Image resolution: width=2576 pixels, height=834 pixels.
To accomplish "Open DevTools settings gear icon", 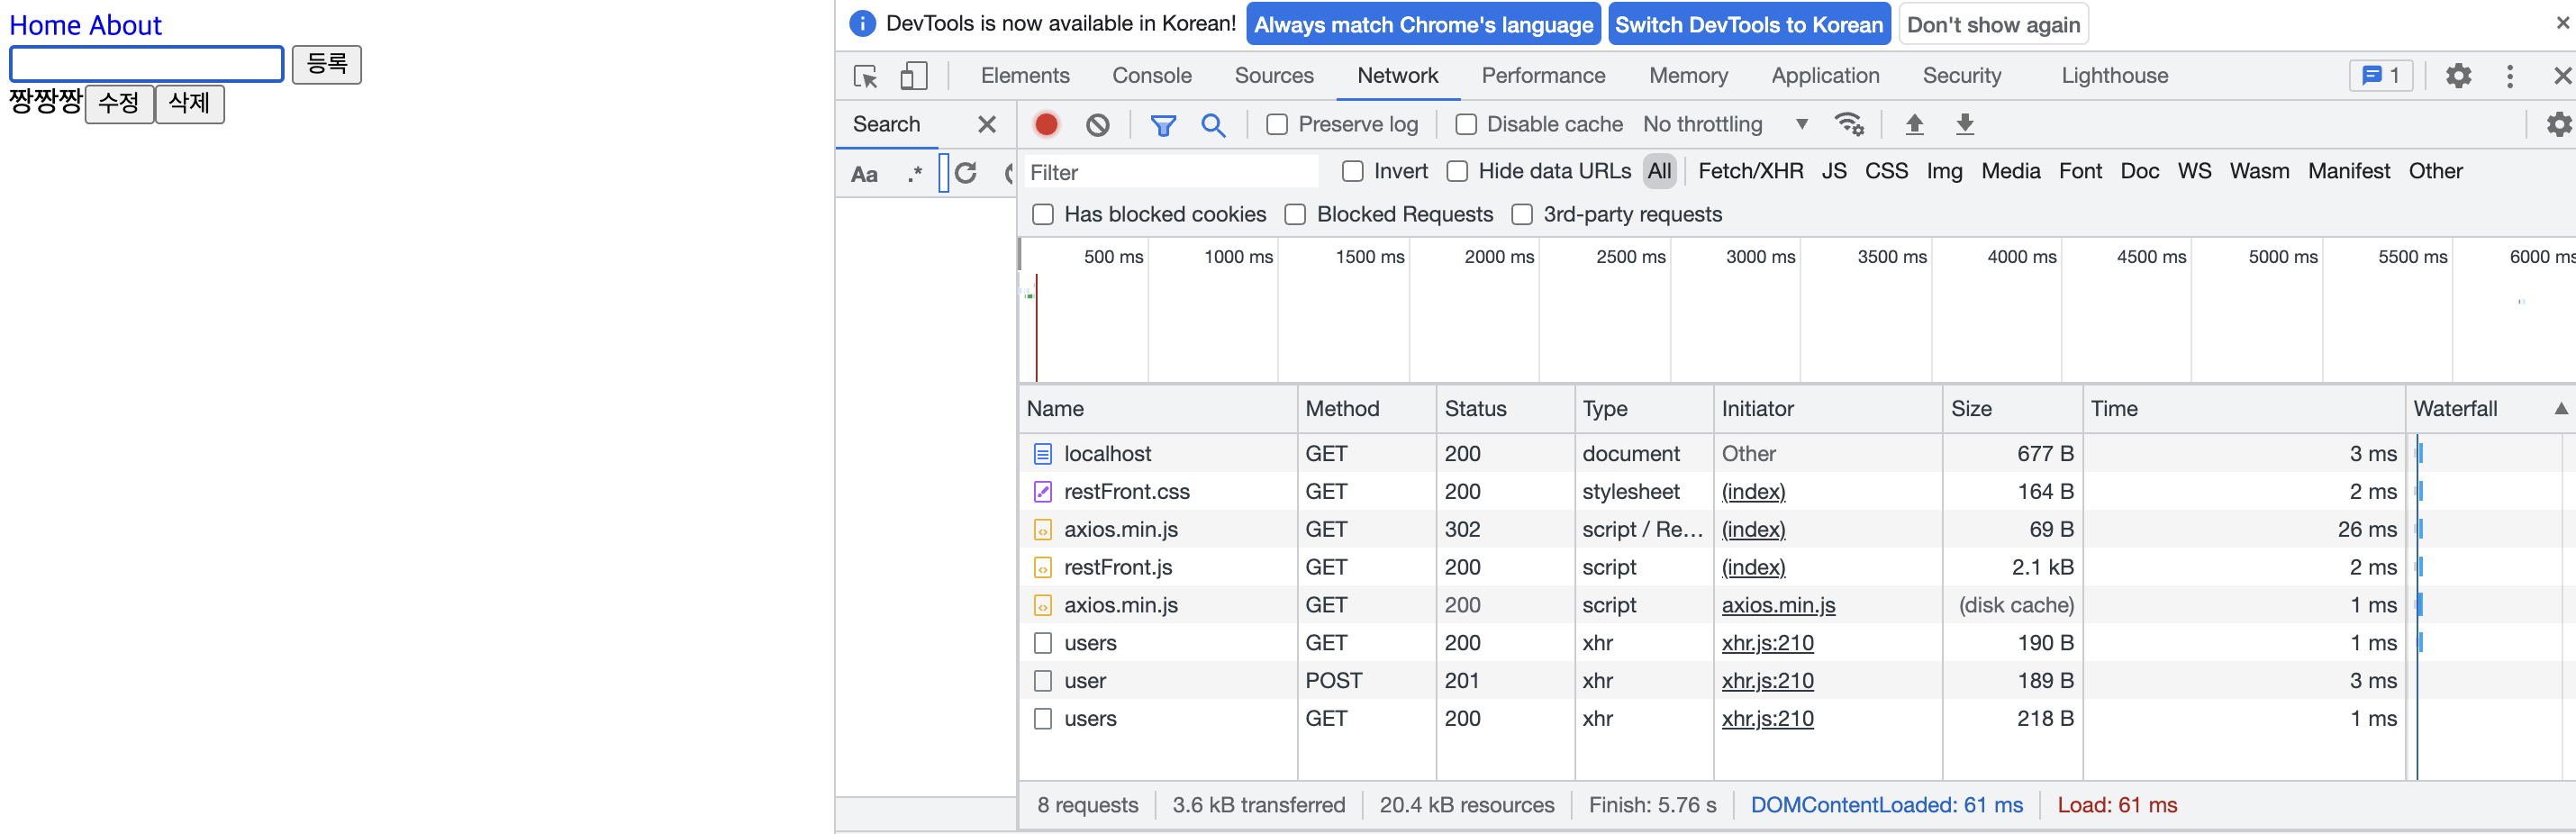I will (2458, 76).
